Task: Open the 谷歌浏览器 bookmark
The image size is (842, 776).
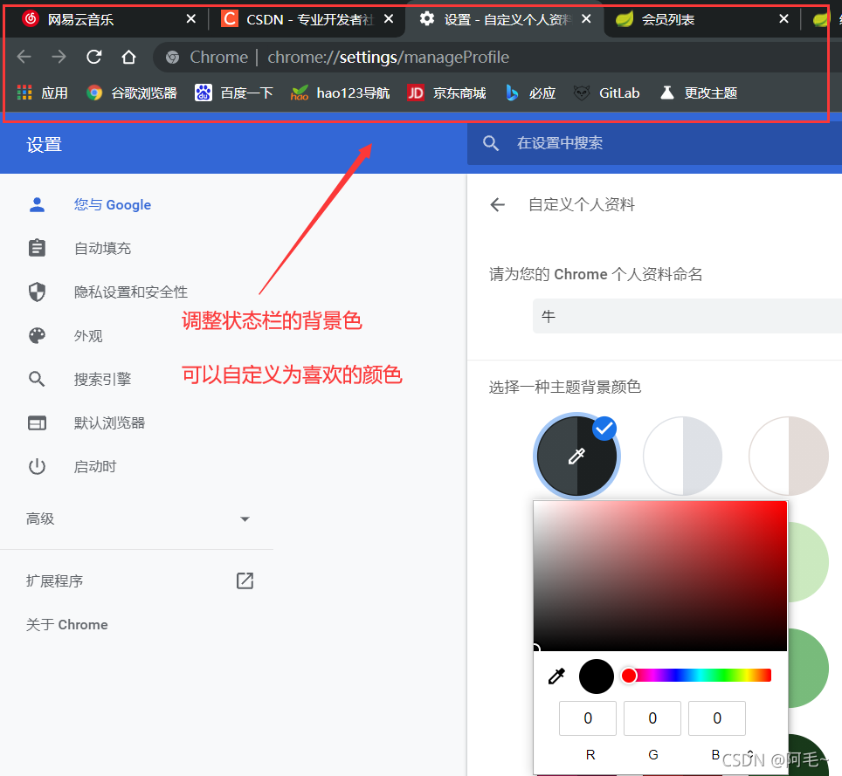Action: pos(132,93)
